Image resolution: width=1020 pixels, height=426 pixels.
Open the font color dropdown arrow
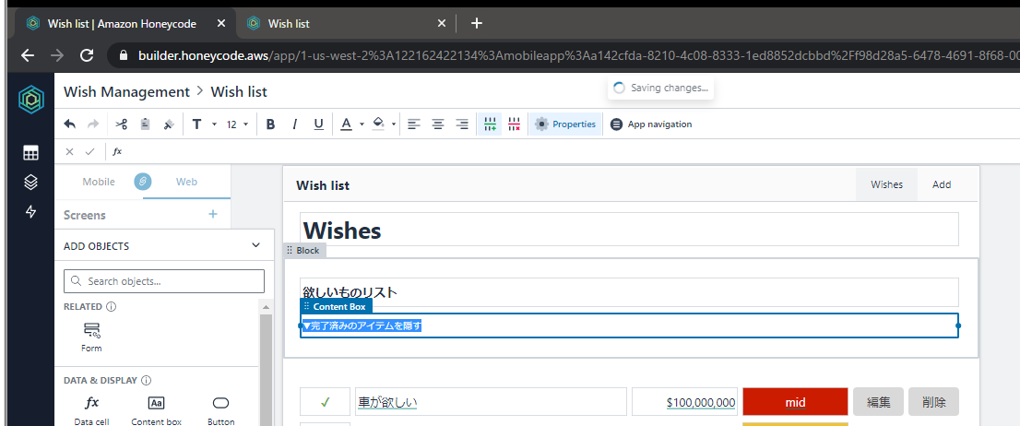[x=362, y=124]
